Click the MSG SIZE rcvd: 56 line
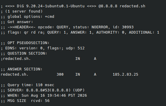The height and width of the screenshot is (106, 166). [25, 101]
